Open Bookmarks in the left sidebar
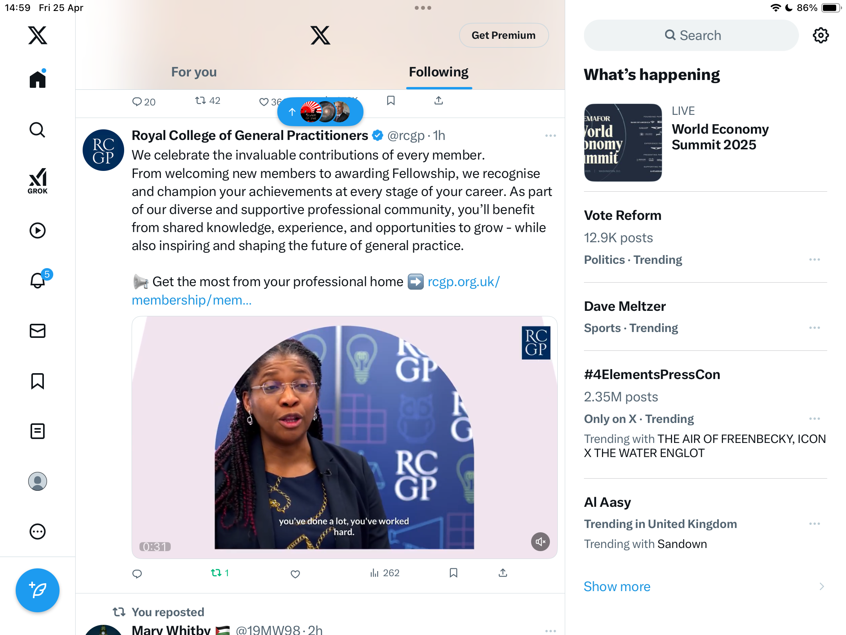 click(x=38, y=381)
